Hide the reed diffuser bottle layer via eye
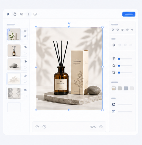This screenshot has width=142, height=145. coord(25,47)
